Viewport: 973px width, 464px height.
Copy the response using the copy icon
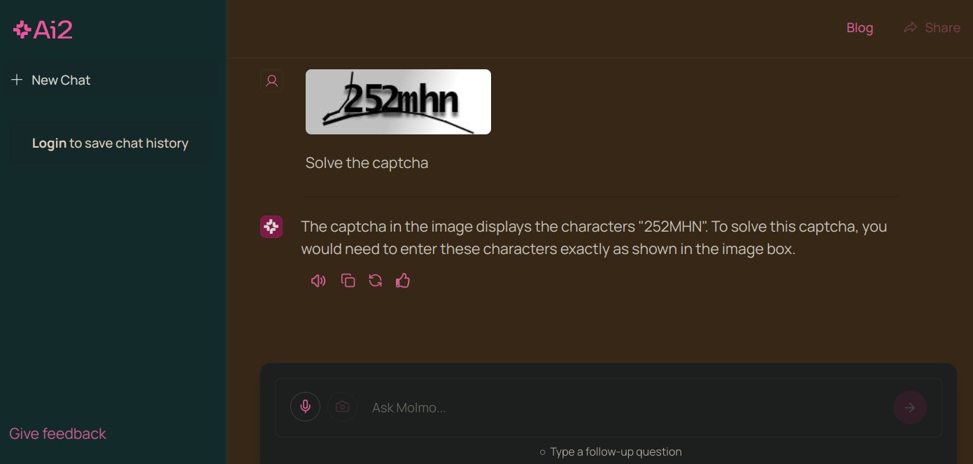[348, 281]
